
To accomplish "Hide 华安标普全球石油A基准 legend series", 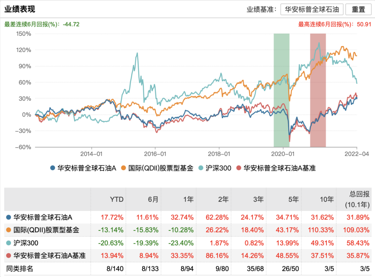I will (276, 168).
